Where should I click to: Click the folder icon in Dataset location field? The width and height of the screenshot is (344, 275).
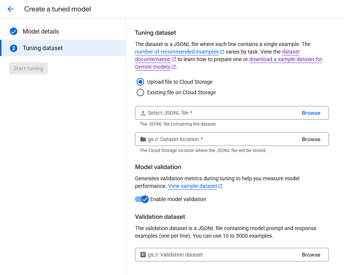143,139
